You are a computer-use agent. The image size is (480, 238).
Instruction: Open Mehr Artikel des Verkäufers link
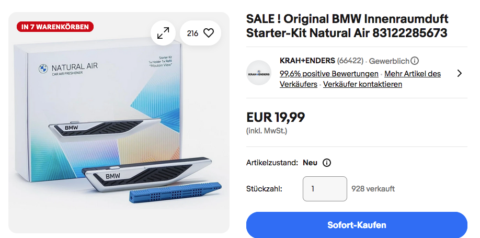pos(412,74)
